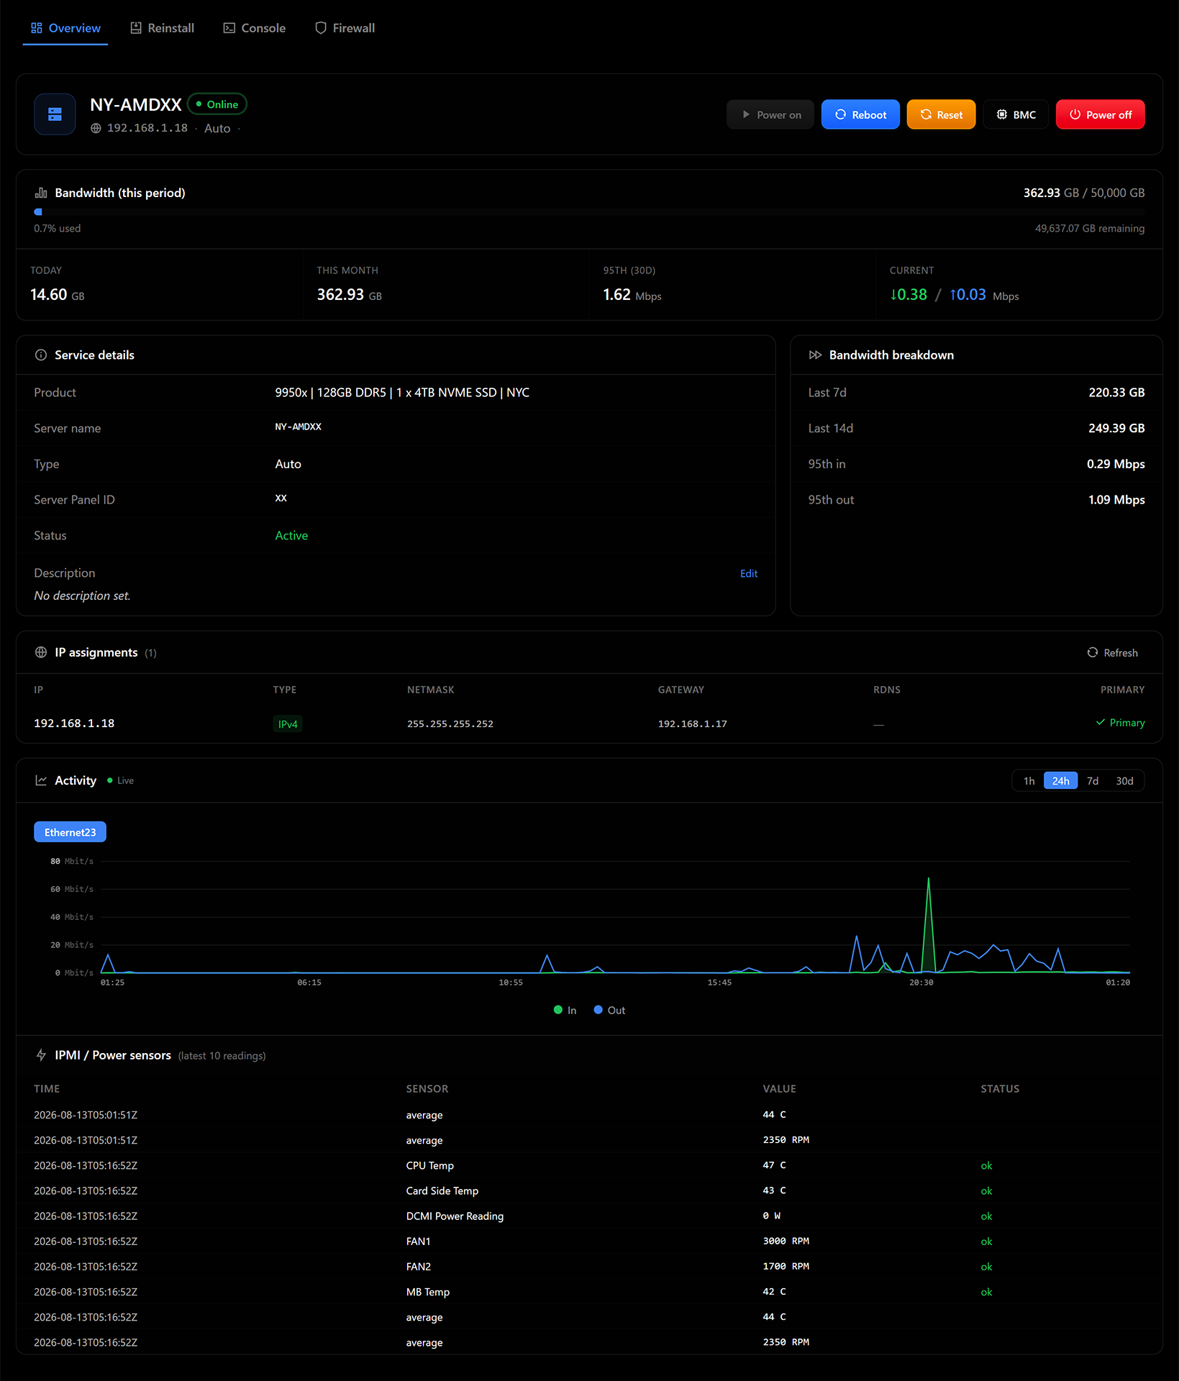Click the Card Side Temp sensor

[x=442, y=1191]
